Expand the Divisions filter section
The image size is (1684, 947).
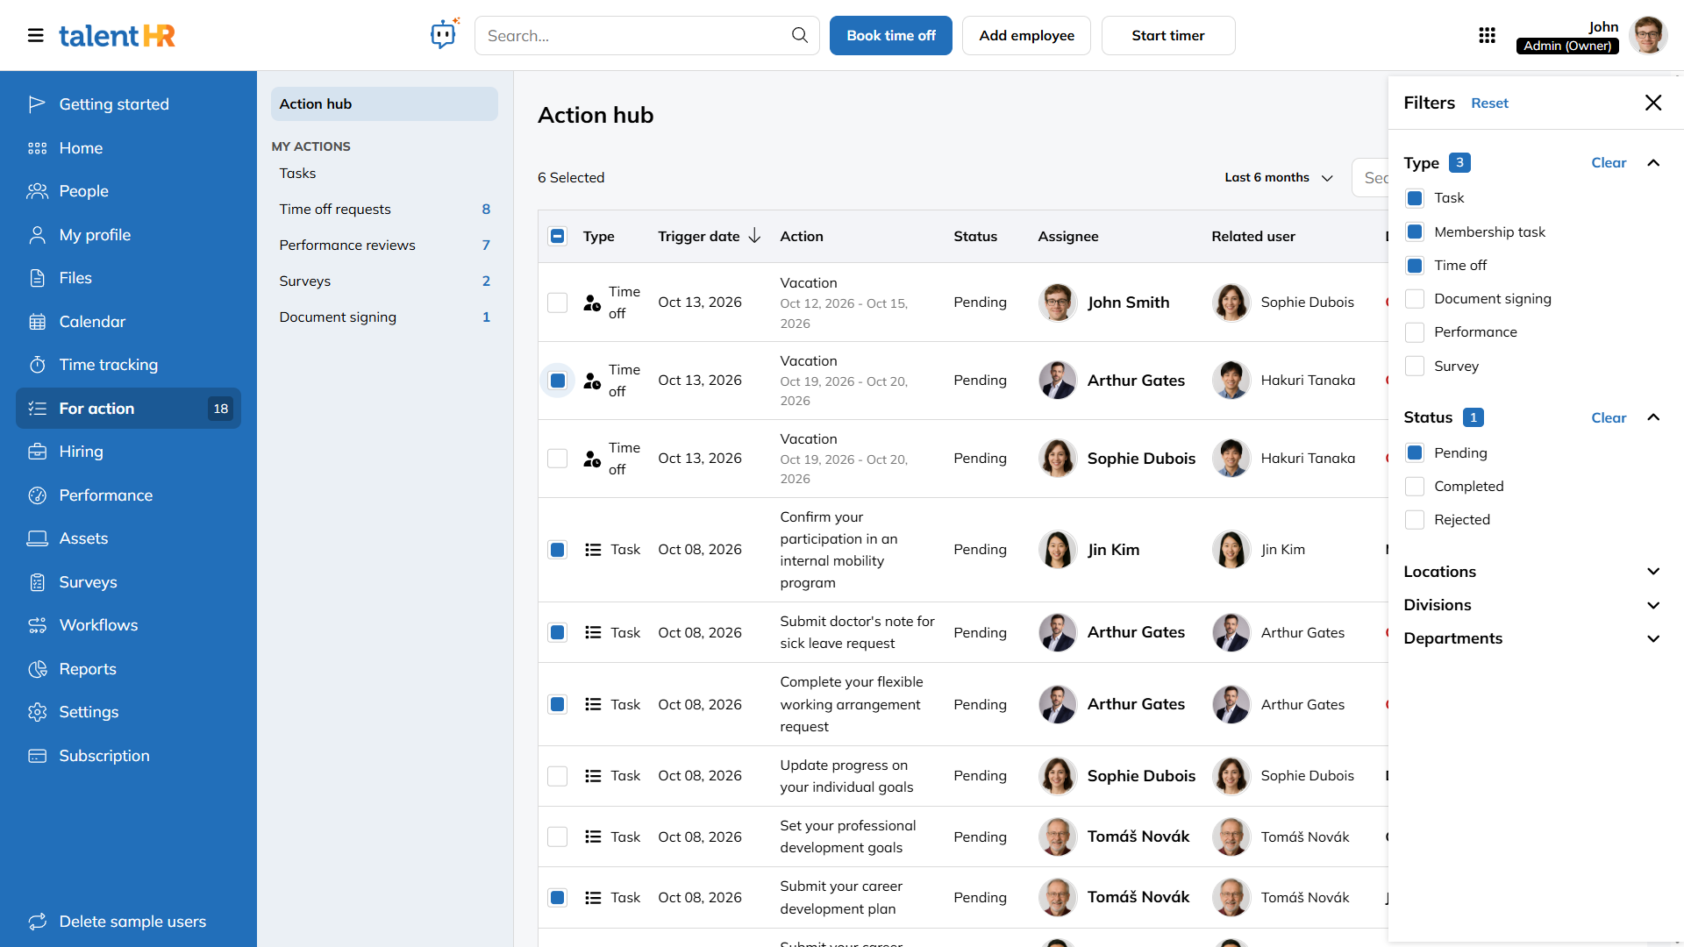[1653, 605]
